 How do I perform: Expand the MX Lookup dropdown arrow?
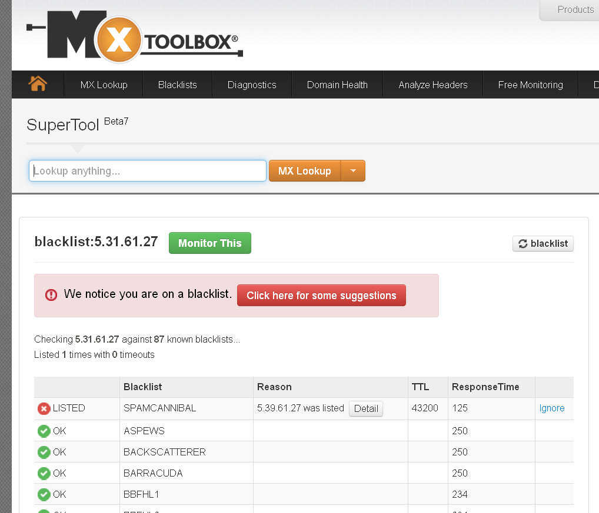tap(353, 171)
